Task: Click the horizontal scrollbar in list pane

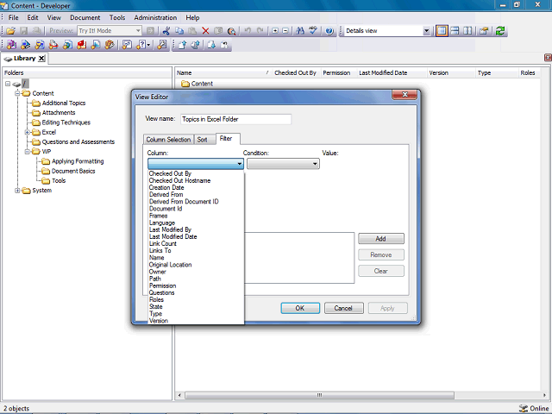Action: 319,395
